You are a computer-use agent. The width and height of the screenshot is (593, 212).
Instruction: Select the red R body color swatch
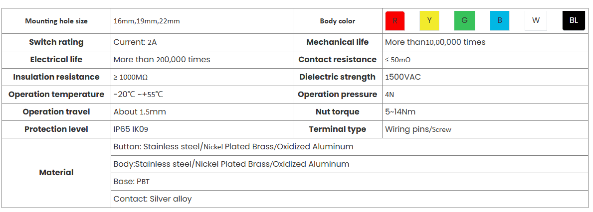point(395,21)
